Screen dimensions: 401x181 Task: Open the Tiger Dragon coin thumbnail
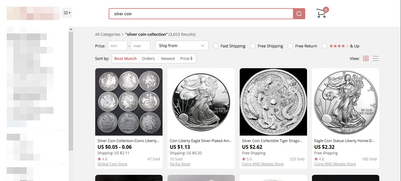click(x=273, y=102)
